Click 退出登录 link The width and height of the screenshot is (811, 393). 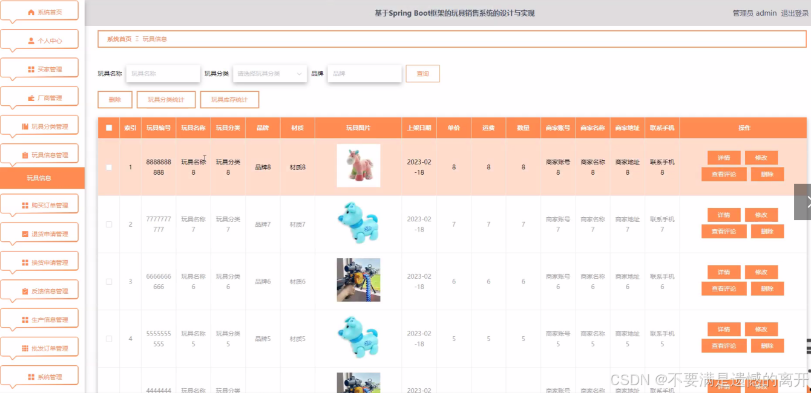point(795,13)
